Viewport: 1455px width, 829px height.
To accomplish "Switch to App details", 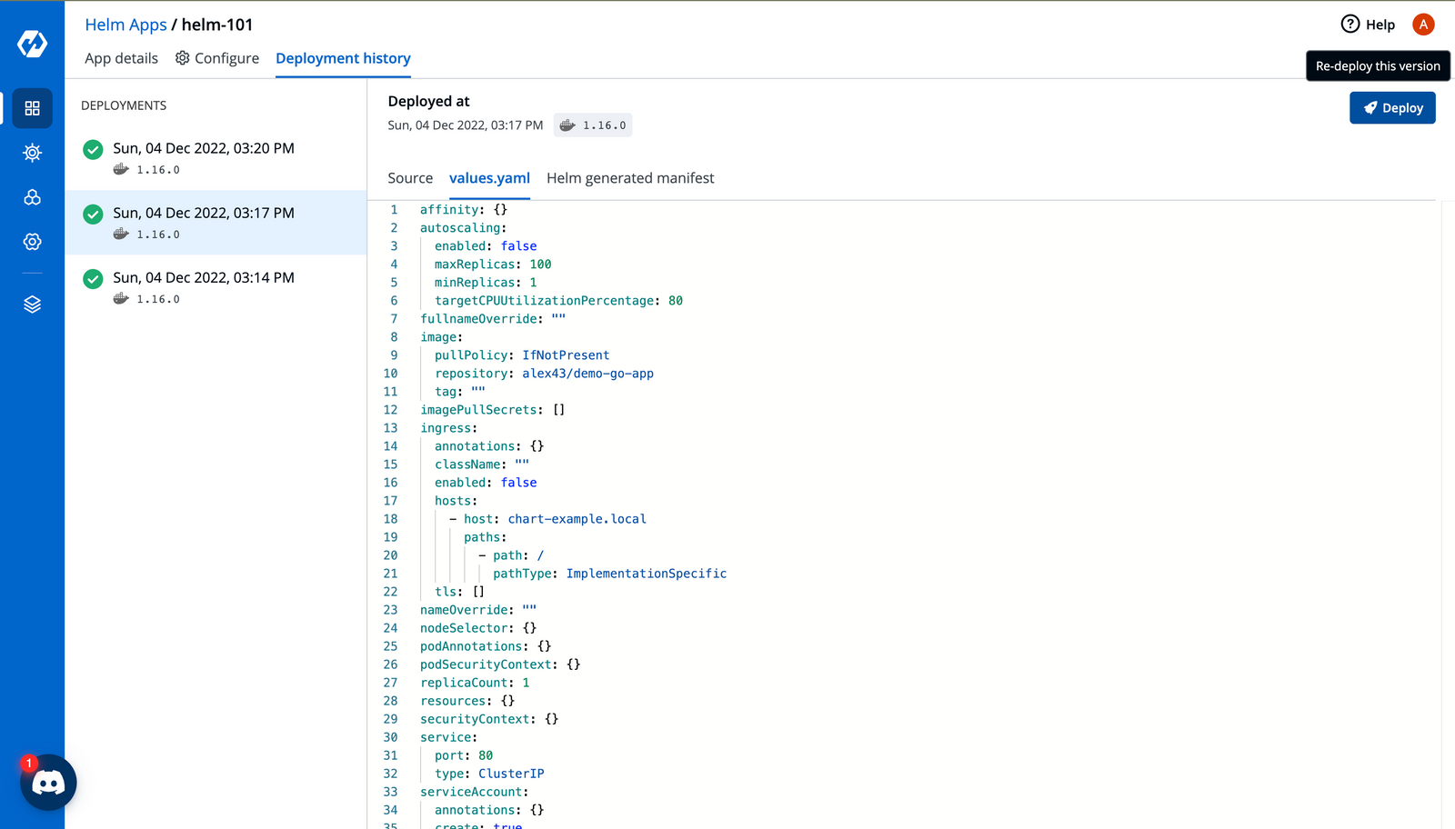I will click(x=121, y=58).
